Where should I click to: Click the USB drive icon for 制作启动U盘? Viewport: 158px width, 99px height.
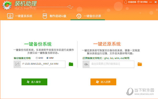[45, 16]
